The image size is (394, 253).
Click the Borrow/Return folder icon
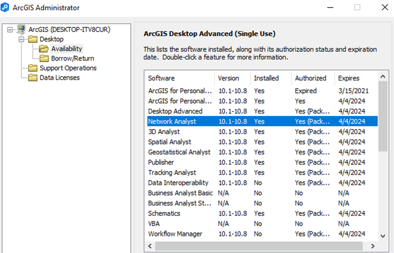tap(44, 58)
